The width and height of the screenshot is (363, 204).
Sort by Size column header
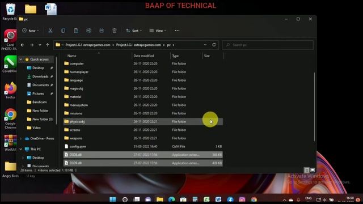(x=213, y=56)
